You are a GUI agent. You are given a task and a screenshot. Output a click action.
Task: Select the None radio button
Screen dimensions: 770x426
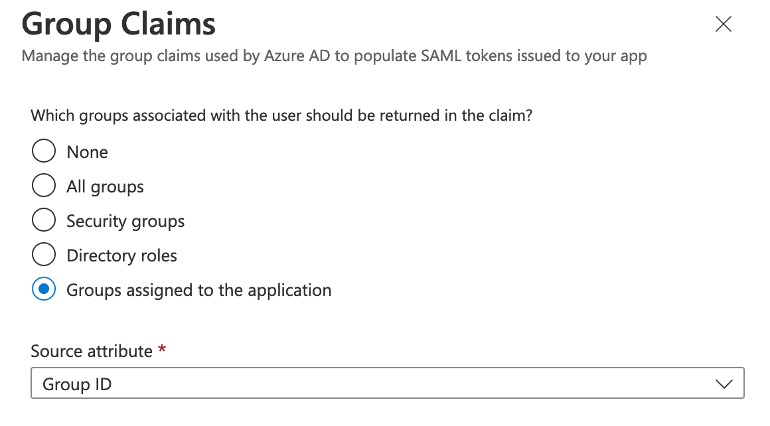(x=43, y=151)
